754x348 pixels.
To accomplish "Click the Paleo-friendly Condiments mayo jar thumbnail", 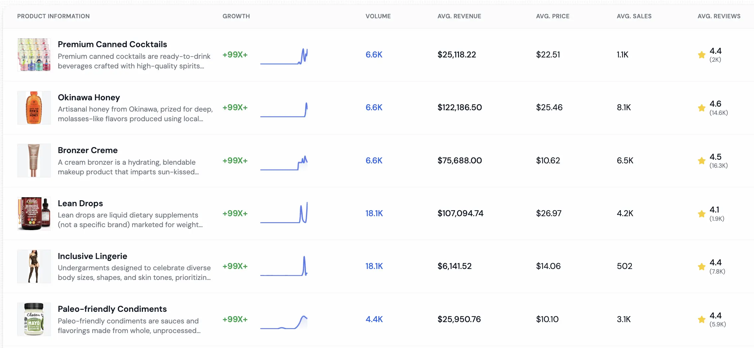I will coord(34,319).
